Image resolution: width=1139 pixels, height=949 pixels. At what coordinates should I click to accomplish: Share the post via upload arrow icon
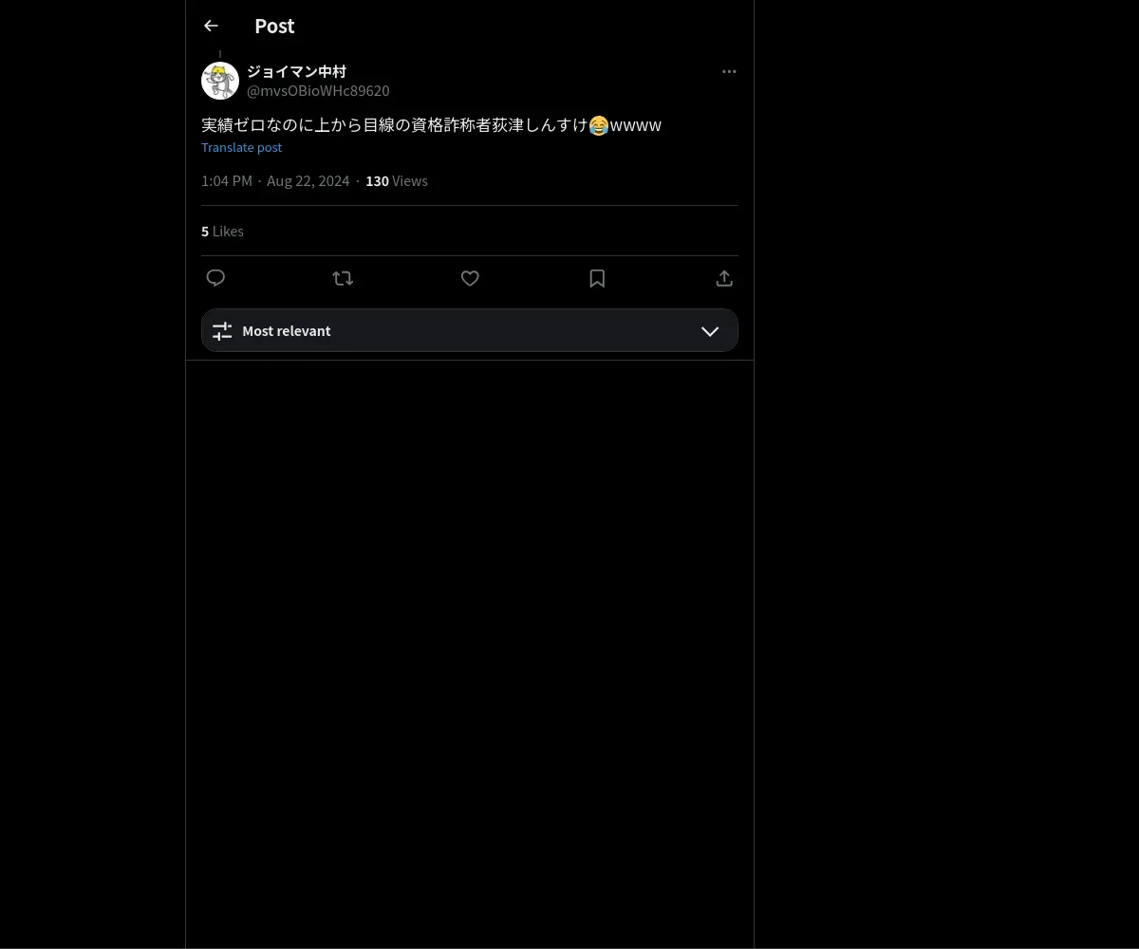[724, 278]
